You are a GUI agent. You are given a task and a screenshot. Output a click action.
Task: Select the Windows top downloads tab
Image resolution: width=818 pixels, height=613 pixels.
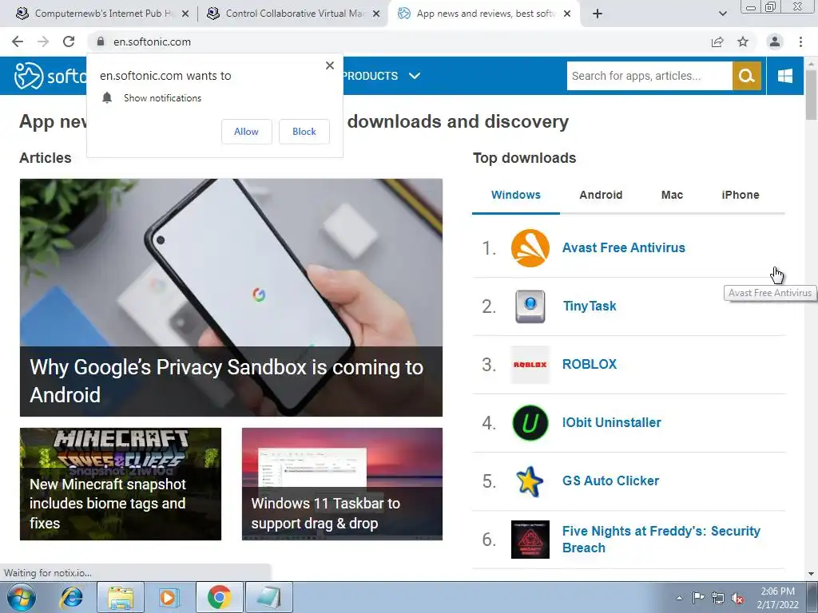(515, 195)
